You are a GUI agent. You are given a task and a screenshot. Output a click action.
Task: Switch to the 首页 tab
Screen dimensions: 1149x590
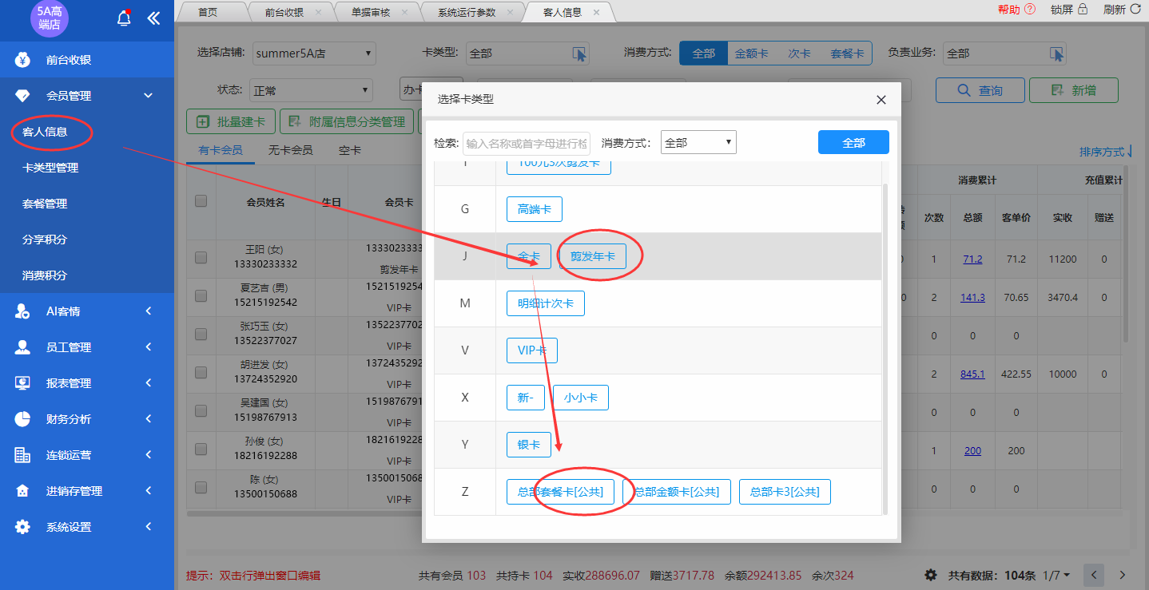[x=207, y=12]
